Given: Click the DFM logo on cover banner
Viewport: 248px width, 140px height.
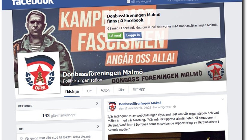Looking at the screenshot, I should point(215,69).
